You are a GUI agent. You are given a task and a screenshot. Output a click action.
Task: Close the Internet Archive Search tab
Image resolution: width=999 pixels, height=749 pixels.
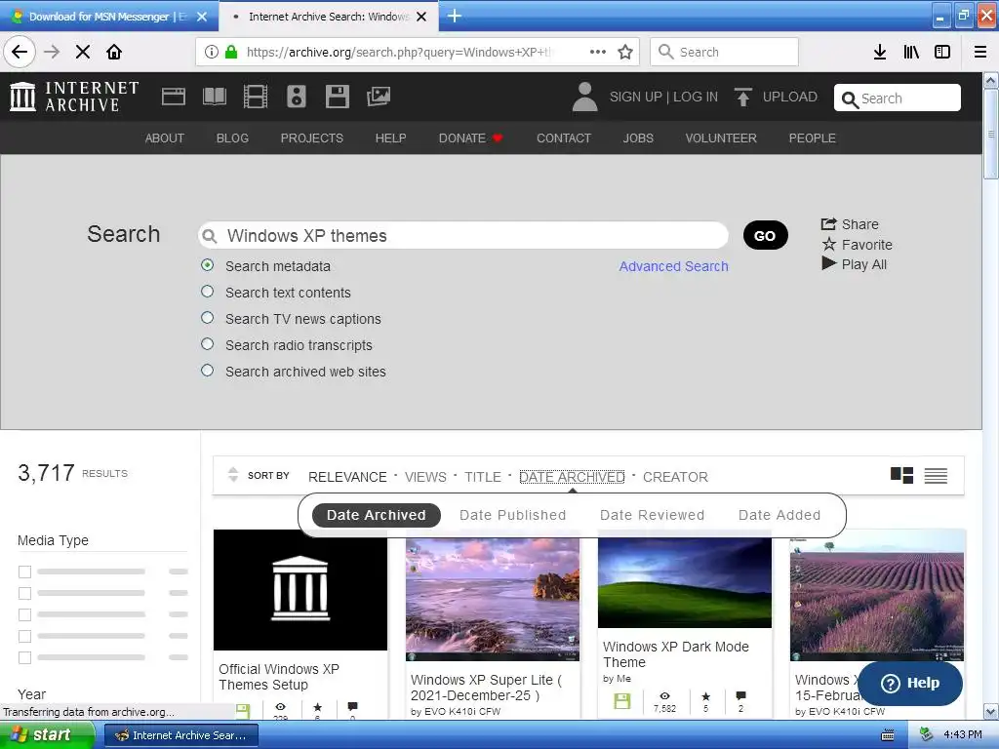tap(421, 17)
